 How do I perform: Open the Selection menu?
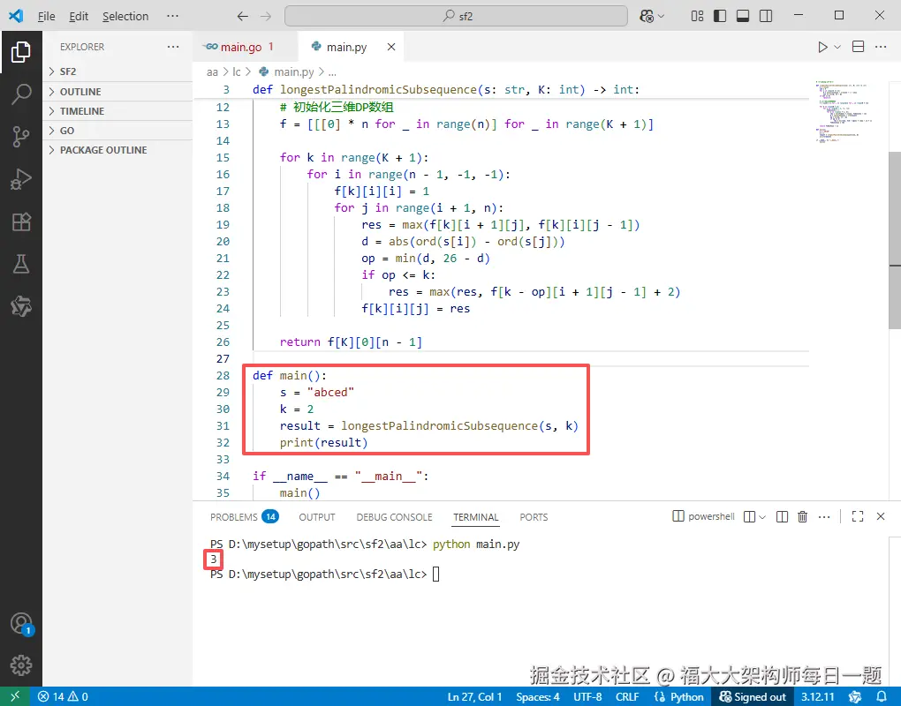[x=125, y=16]
